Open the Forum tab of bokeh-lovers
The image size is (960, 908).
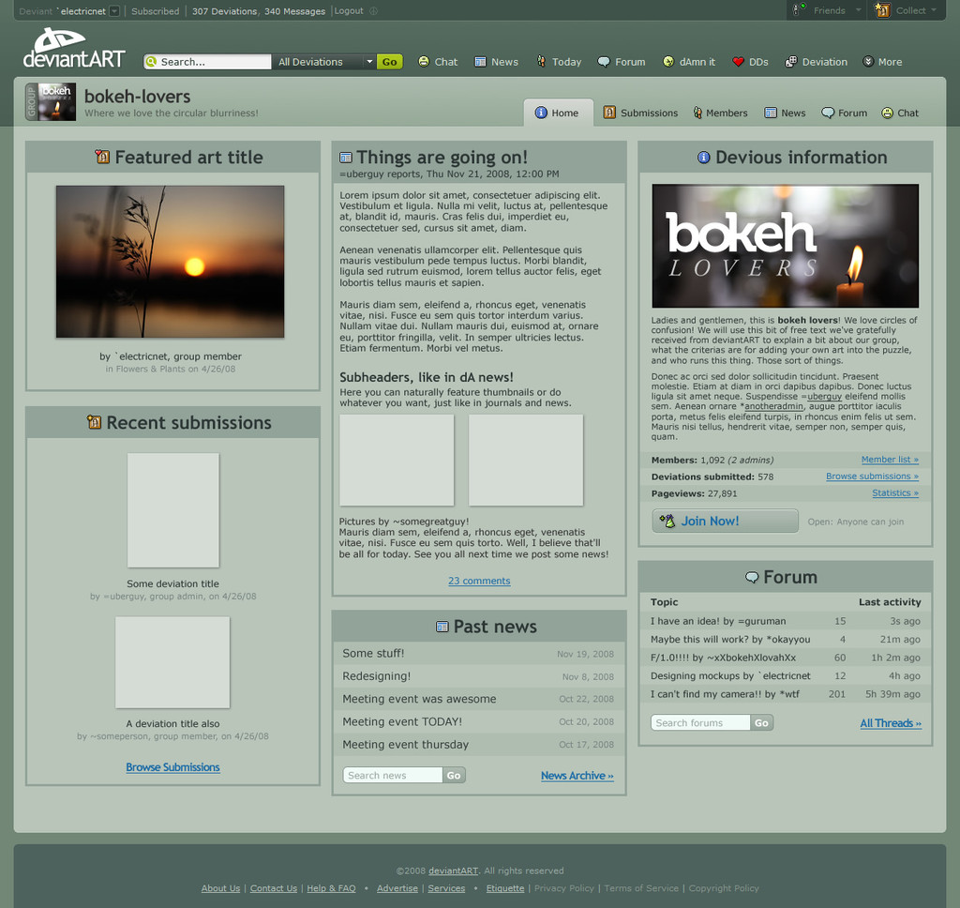[845, 113]
